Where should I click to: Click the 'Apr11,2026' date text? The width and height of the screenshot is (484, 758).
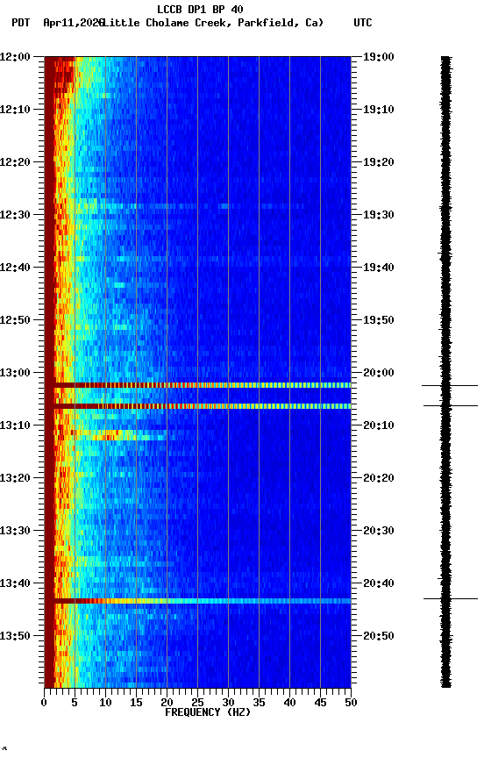pyautogui.click(x=74, y=23)
